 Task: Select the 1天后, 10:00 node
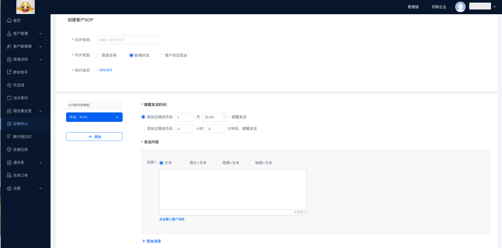tap(94, 117)
